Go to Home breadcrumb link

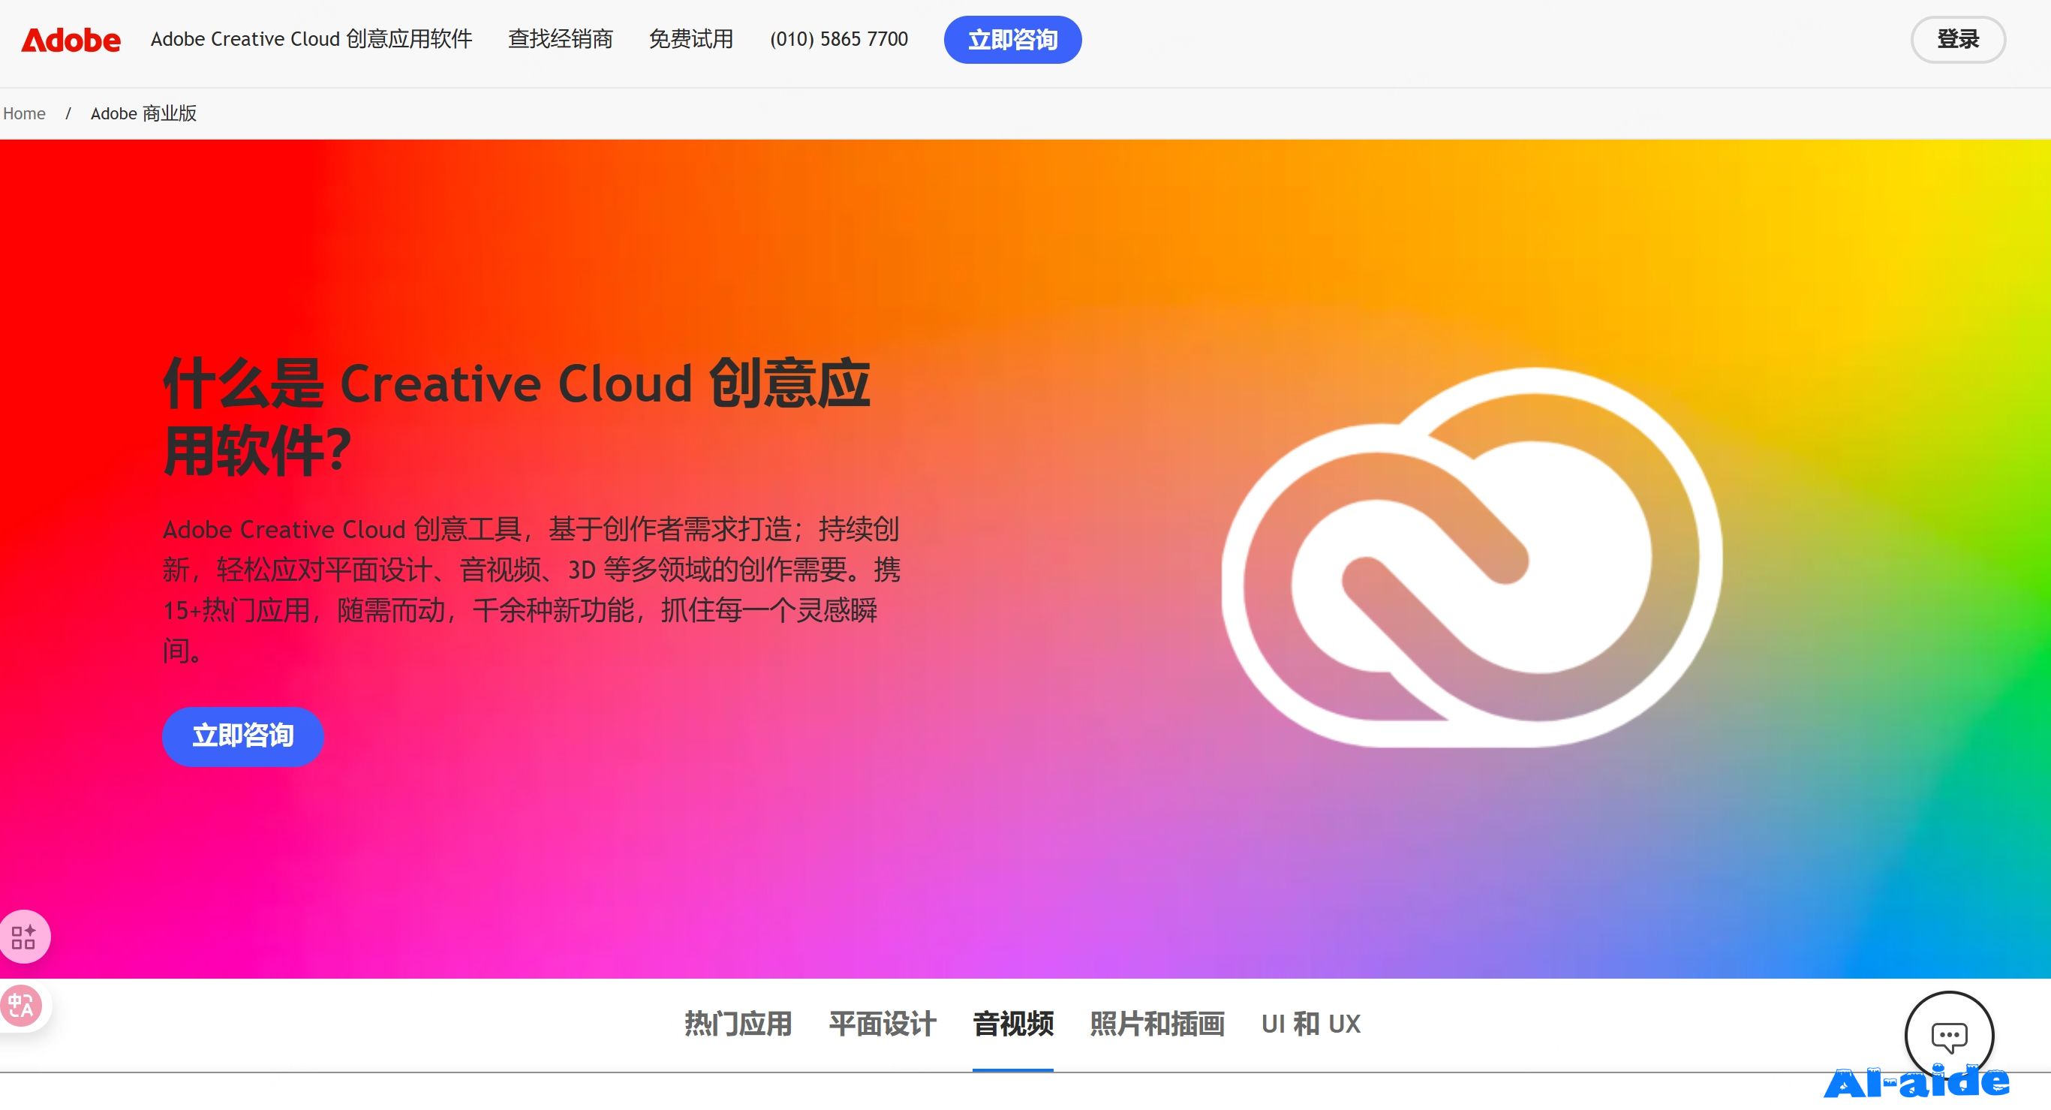pyautogui.click(x=24, y=114)
